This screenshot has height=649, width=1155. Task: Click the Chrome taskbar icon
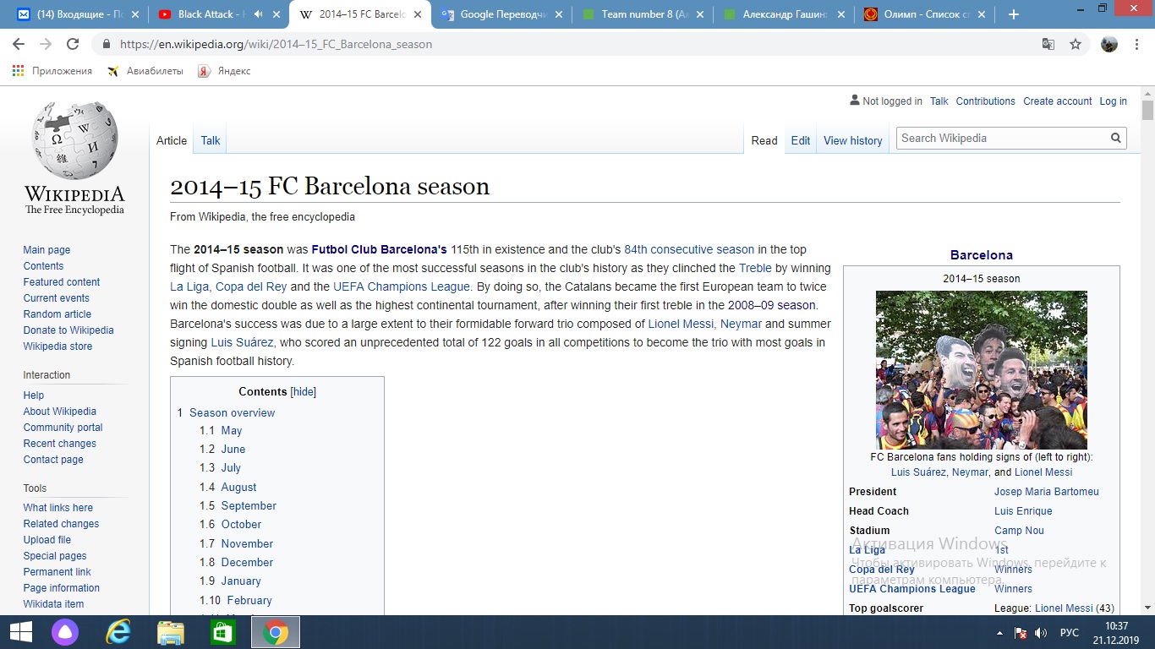coord(276,632)
